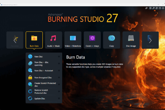Favorite New Disc + disc spanning star

pyautogui.click(x=59, y=64)
